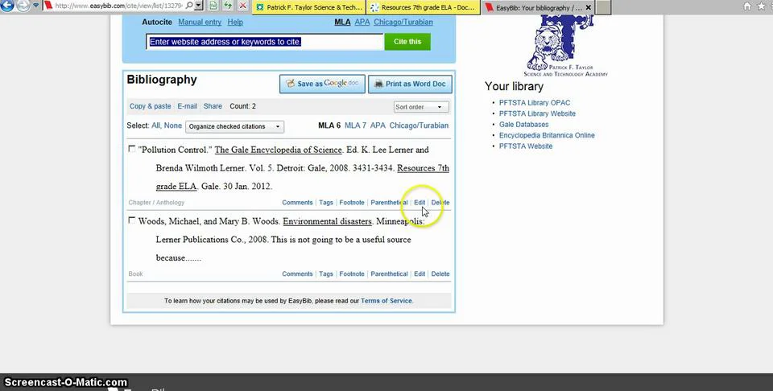This screenshot has width=773, height=391.
Task: Open the Sort order dropdown
Action: click(x=421, y=107)
